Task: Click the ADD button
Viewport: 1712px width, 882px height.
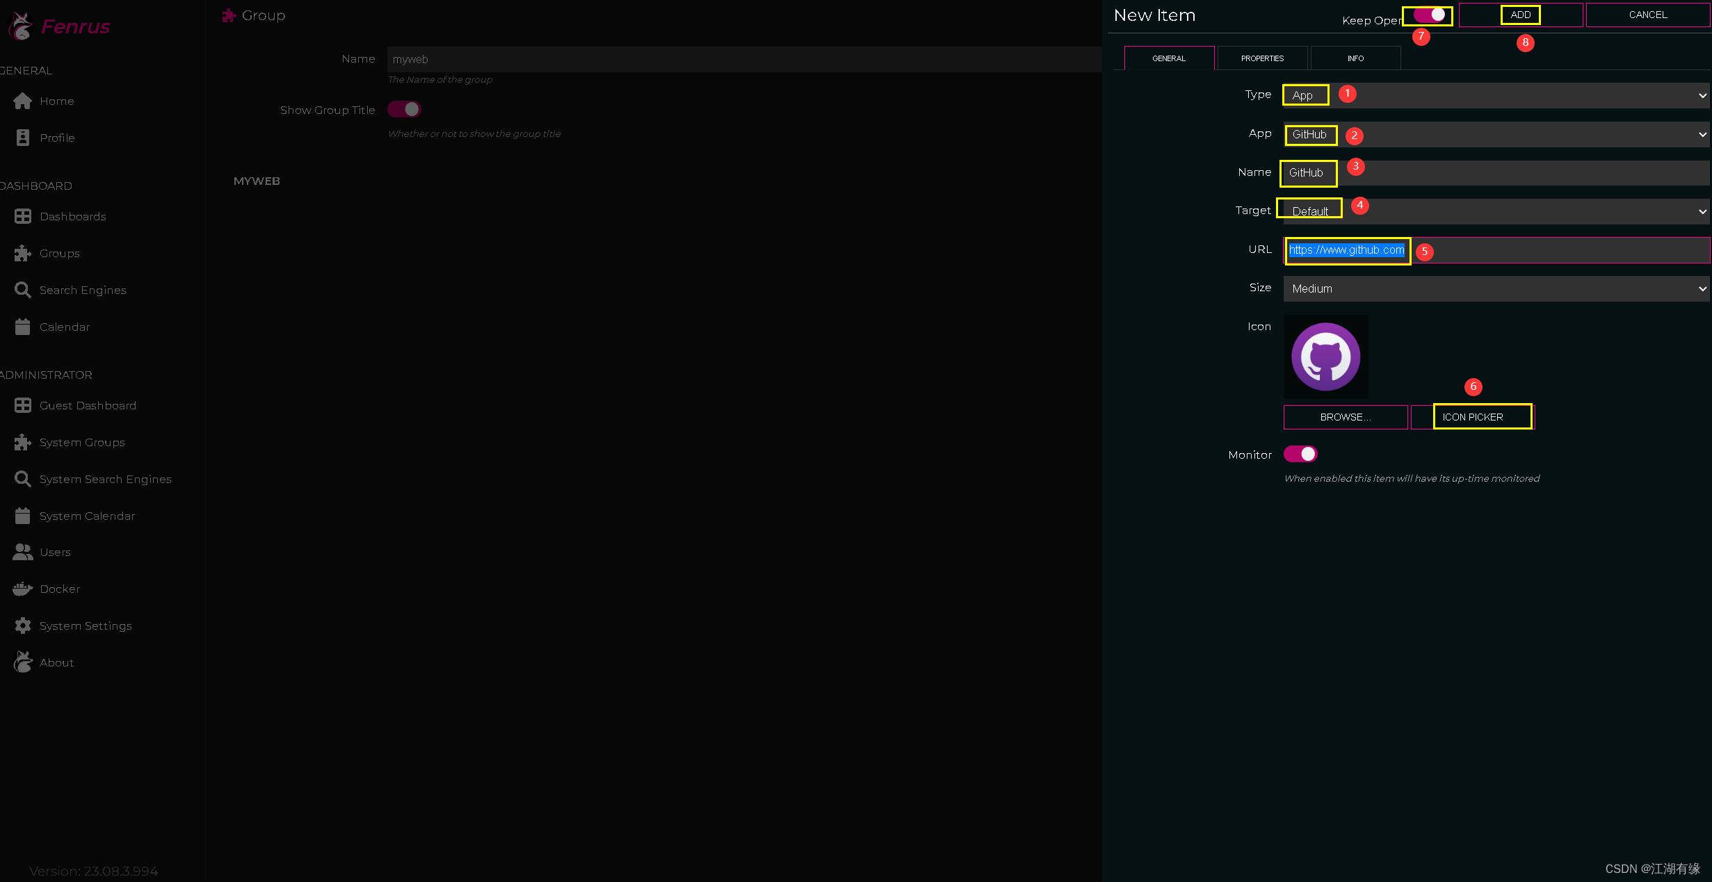Action: (1520, 15)
